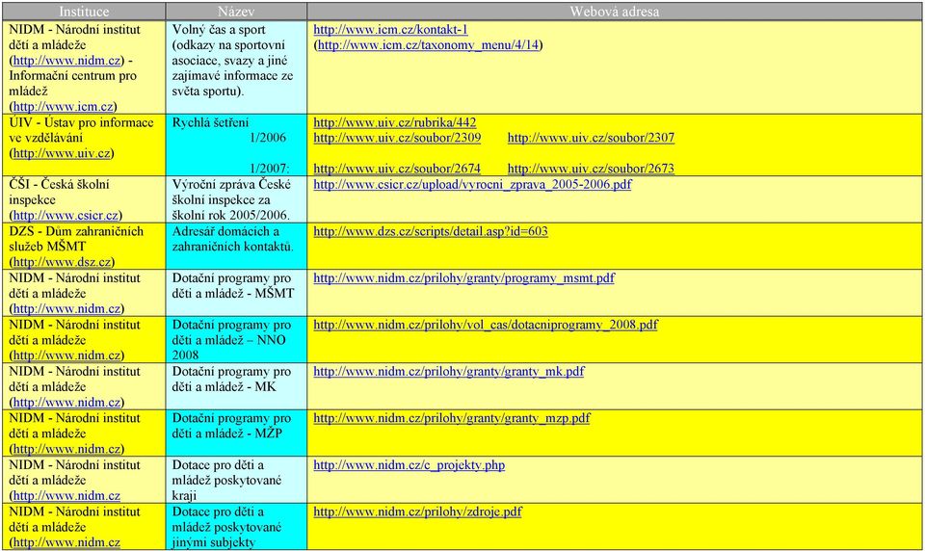This screenshot has width=925, height=551.
Task: Click the nidm.cz link in the 'jinými subjekty' row
Action: pos(66,542)
